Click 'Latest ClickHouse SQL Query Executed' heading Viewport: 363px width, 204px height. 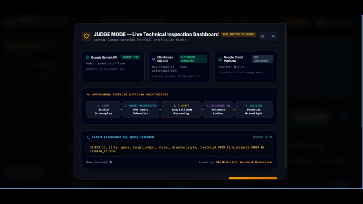click(123, 137)
